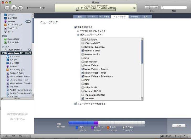Open Movies under Mazzo Apple TV
Image resolution: width=191 pixels, height=139 pixels.
tap(12, 60)
